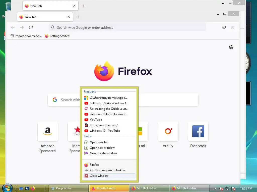Open the Getting Started bookmark
The width and height of the screenshot is (257, 192).
pyautogui.click(x=57, y=36)
